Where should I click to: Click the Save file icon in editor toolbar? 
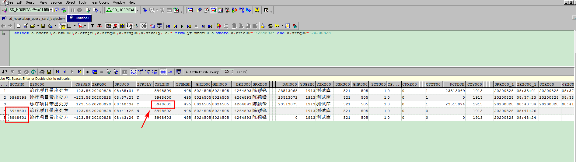tap(43, 26)
